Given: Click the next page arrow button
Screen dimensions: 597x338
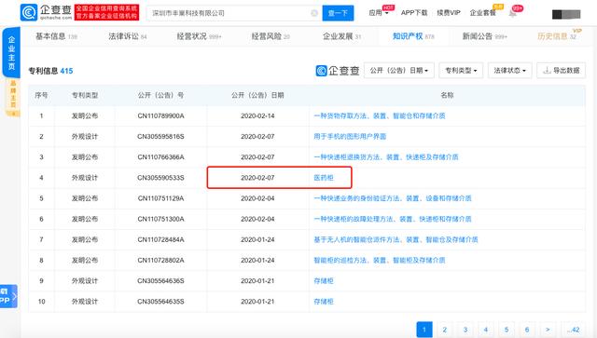Looking at the screenshot, I should coord(548,330).
